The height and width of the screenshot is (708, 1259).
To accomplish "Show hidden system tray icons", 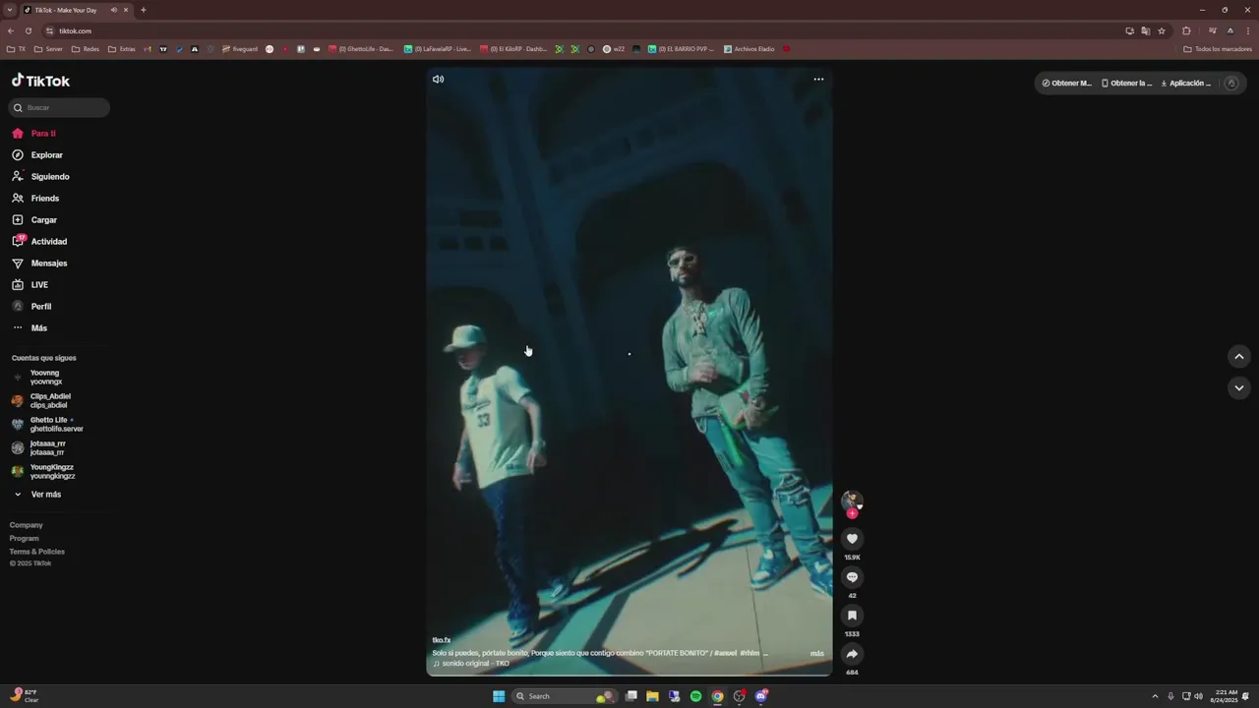I will (1155, 696).
